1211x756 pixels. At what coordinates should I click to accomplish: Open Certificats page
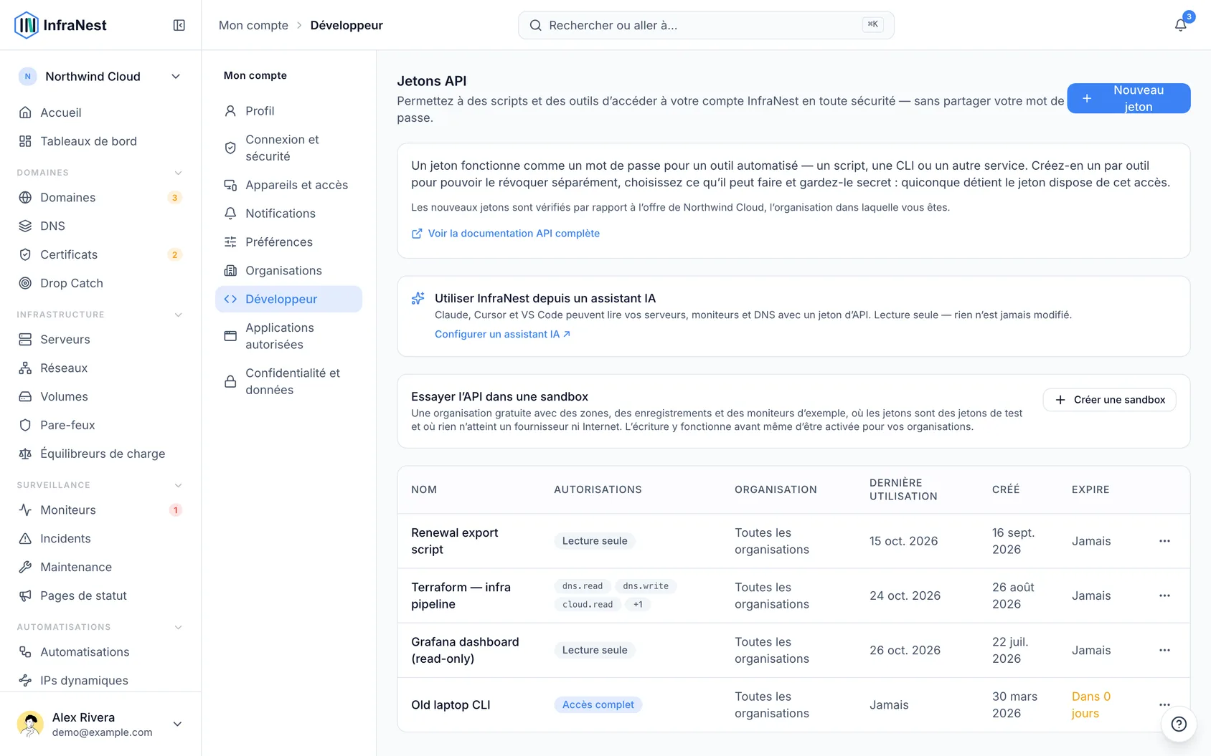tap(100, 254)
